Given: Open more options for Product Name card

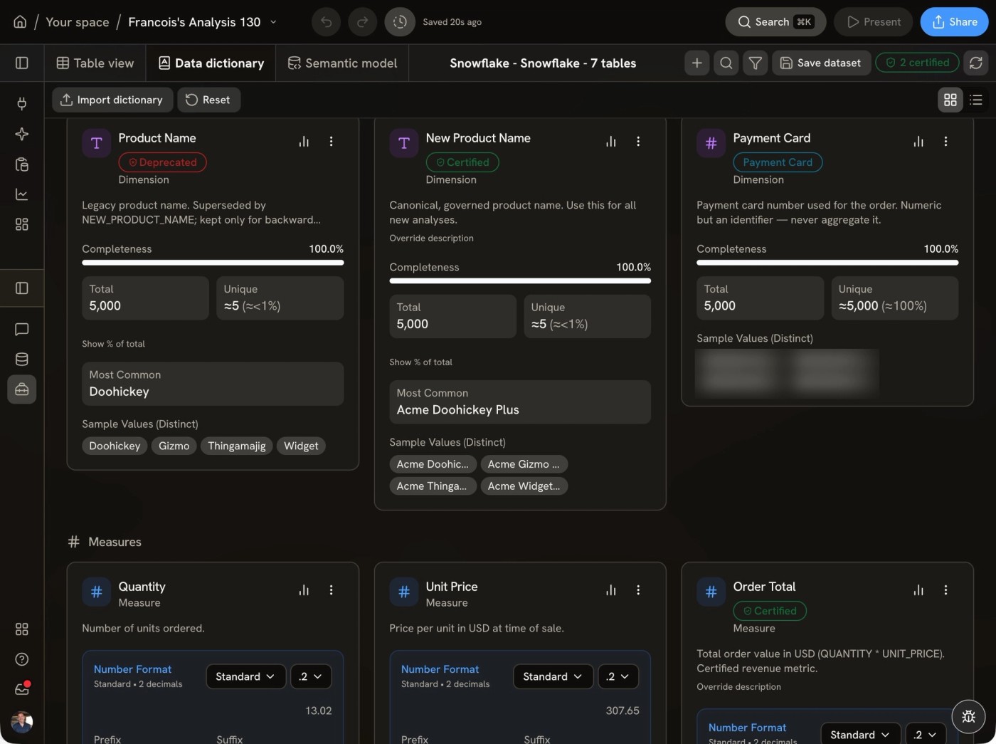Looking at the screenshot, I should 331,142.
